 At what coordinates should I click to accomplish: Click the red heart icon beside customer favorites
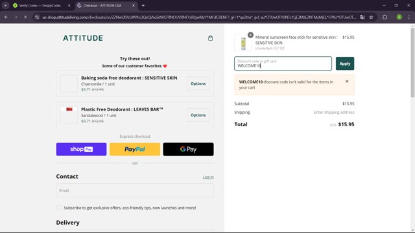coord(165,66)
